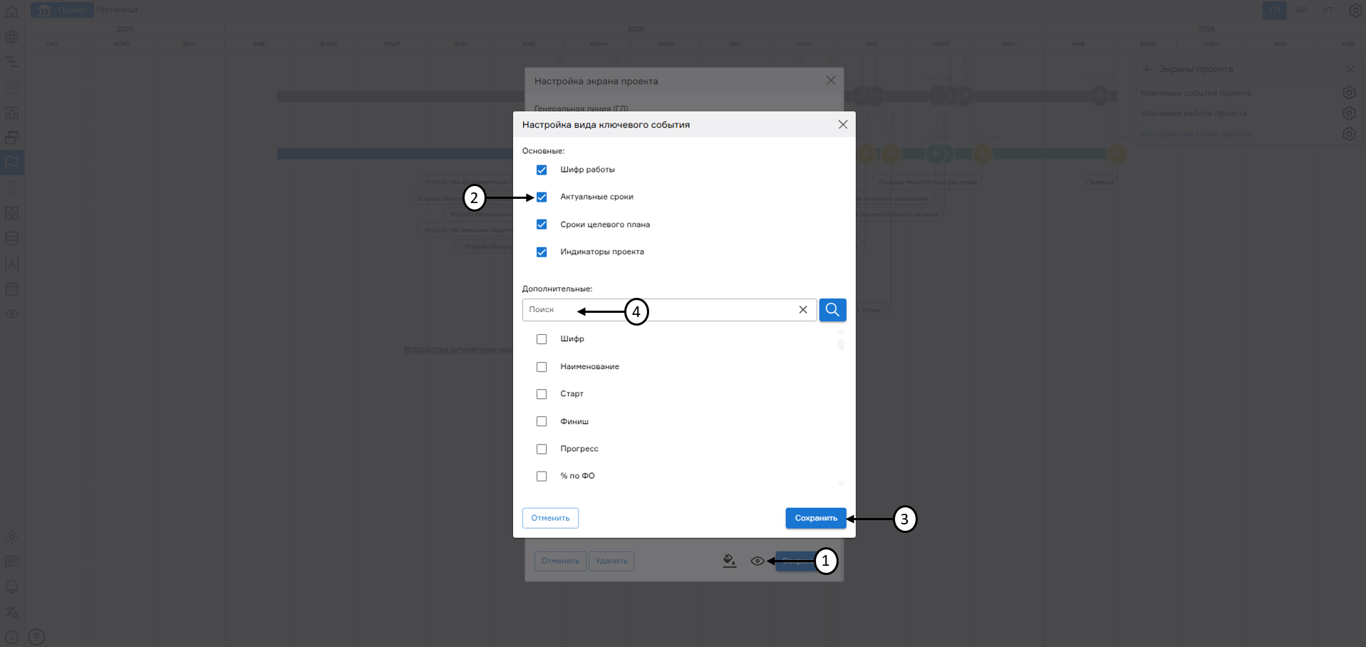Viewport: 1366px width, 647px height.
Task: Open the translate language icon in sidebar
Action: (x=12, y=612)
